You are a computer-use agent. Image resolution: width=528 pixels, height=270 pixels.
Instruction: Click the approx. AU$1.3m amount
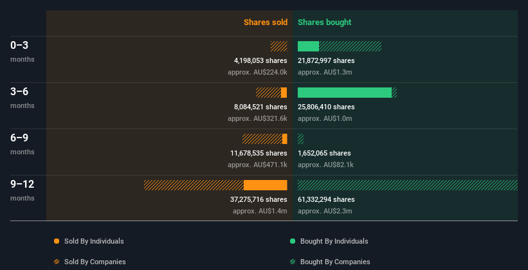pos(325,72)
